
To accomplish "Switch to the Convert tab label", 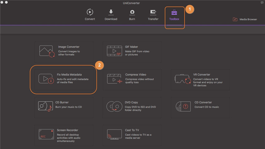I will (90, 19).
